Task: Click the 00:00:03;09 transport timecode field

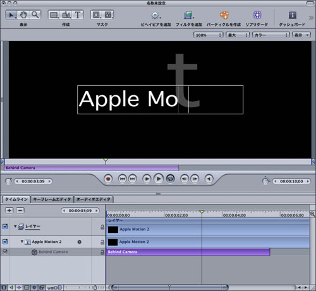Action: [33, 181]
